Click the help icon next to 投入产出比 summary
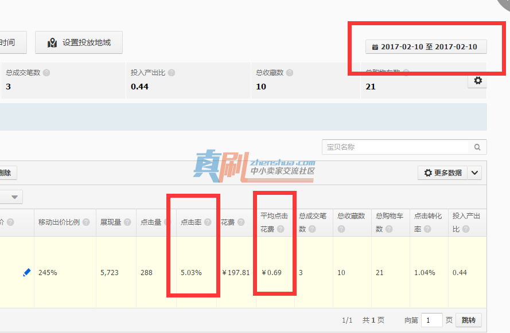Viewport: 510px width, 333px height. pyautogui.click(x=172, y=73)
